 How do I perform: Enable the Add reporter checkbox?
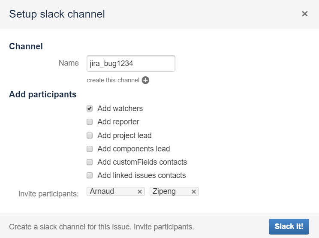coord(90,122)
